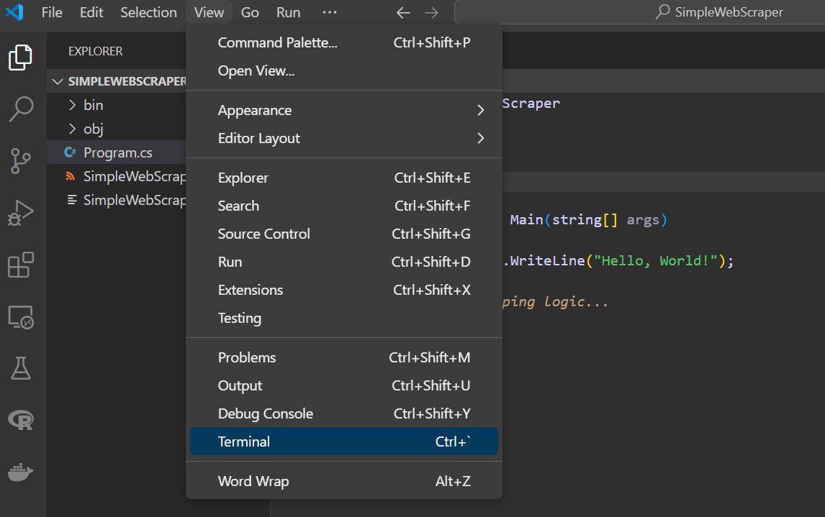The image size is (825, 517).
Task: Click the search icon in the title search box
Action: pos(663,12)
